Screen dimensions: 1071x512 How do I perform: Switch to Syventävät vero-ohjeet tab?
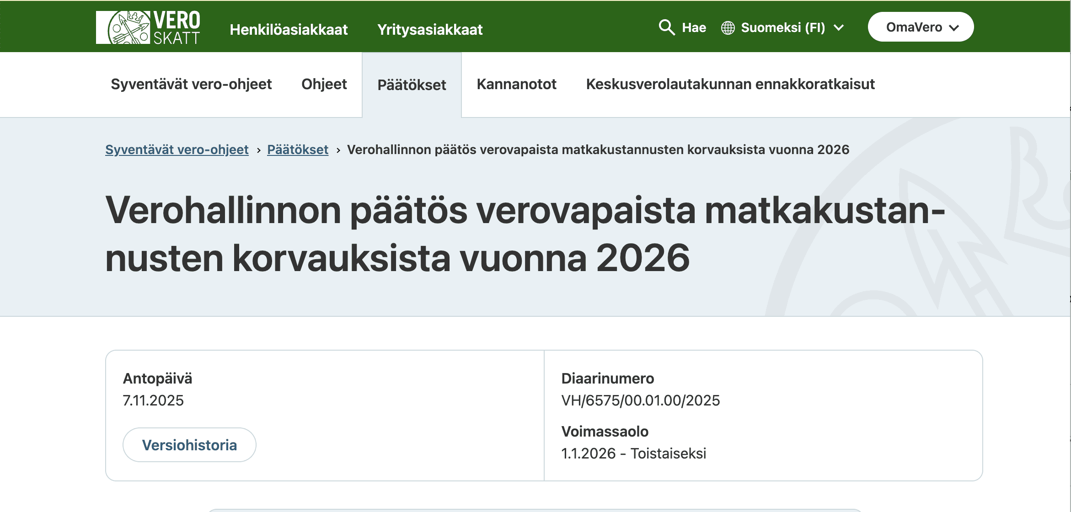tap(191, 84)
